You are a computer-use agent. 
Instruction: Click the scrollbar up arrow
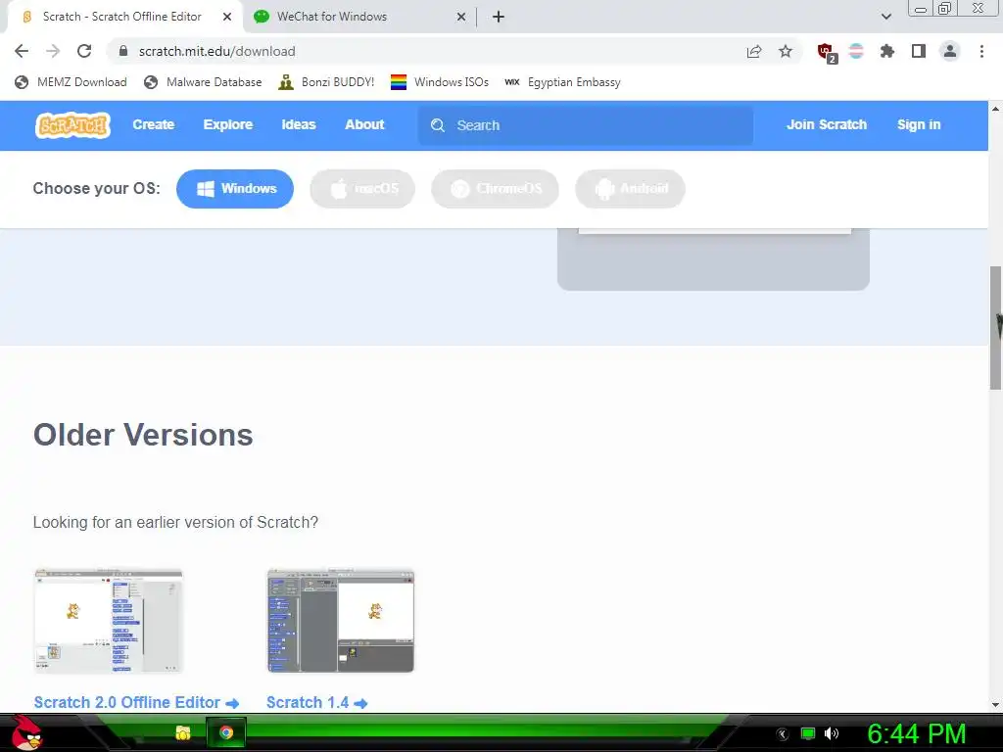coord(995,109)
